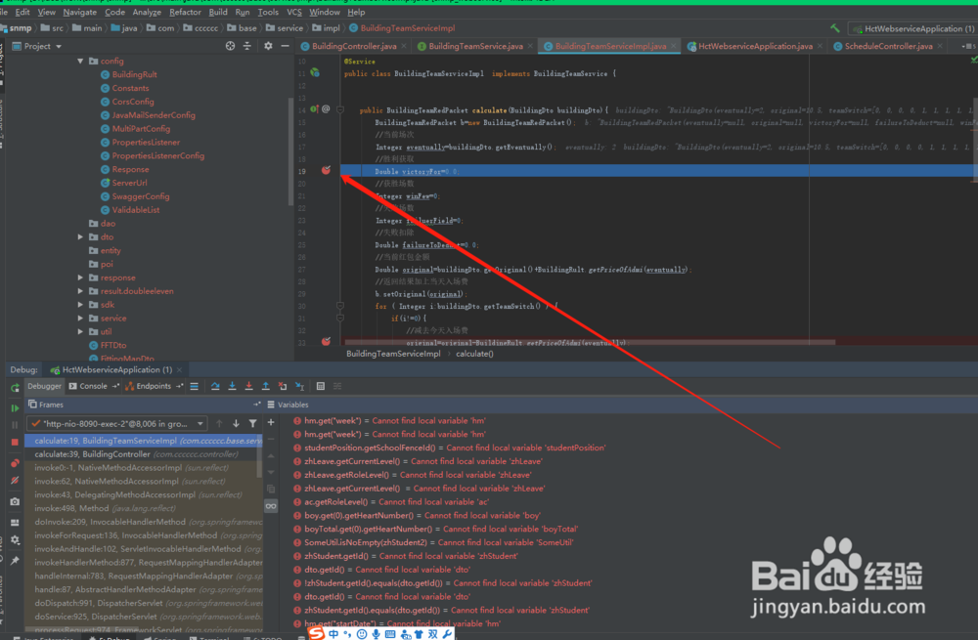Toggle breakpoint on line 19
978x640 pixels.
326,170
